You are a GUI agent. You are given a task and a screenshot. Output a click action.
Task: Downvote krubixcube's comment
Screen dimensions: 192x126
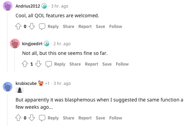click(x=32, y=118)
